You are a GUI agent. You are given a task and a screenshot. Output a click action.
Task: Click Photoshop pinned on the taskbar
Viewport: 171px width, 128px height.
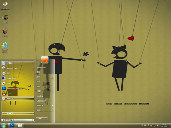[x=12, y=125]
